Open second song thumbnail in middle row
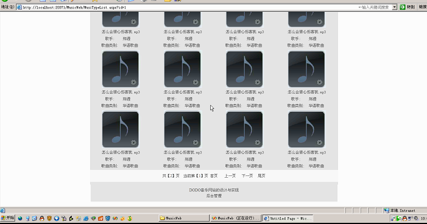The height and width of the screenshot is (224, 427). (x=182, y=69)
